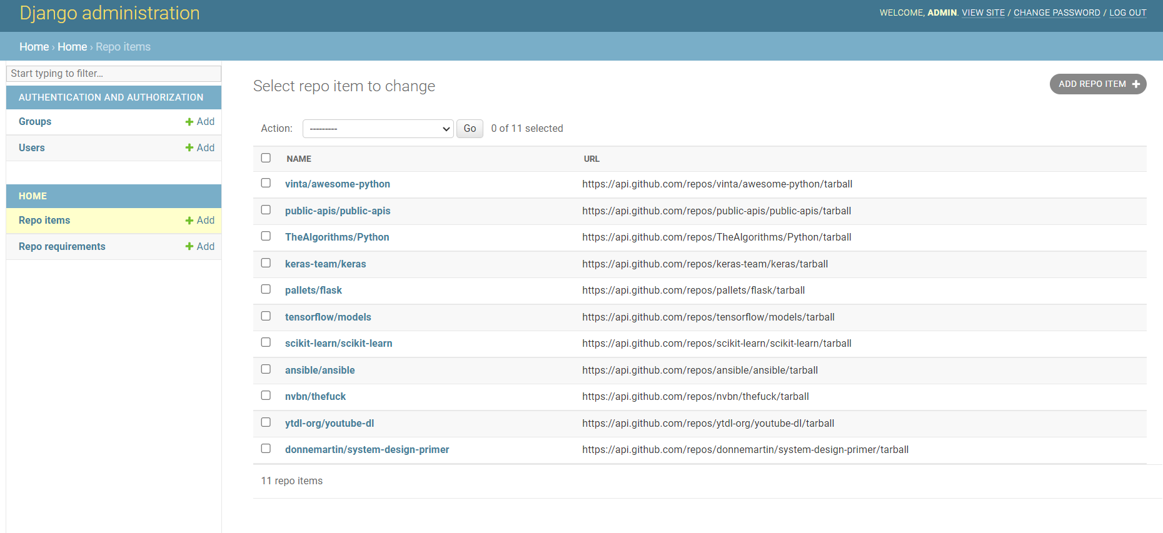The height and width of the screenshot is (533, 1163).
Task: Click the plus icon next to Repo requirements
Action: coord(189,247)
